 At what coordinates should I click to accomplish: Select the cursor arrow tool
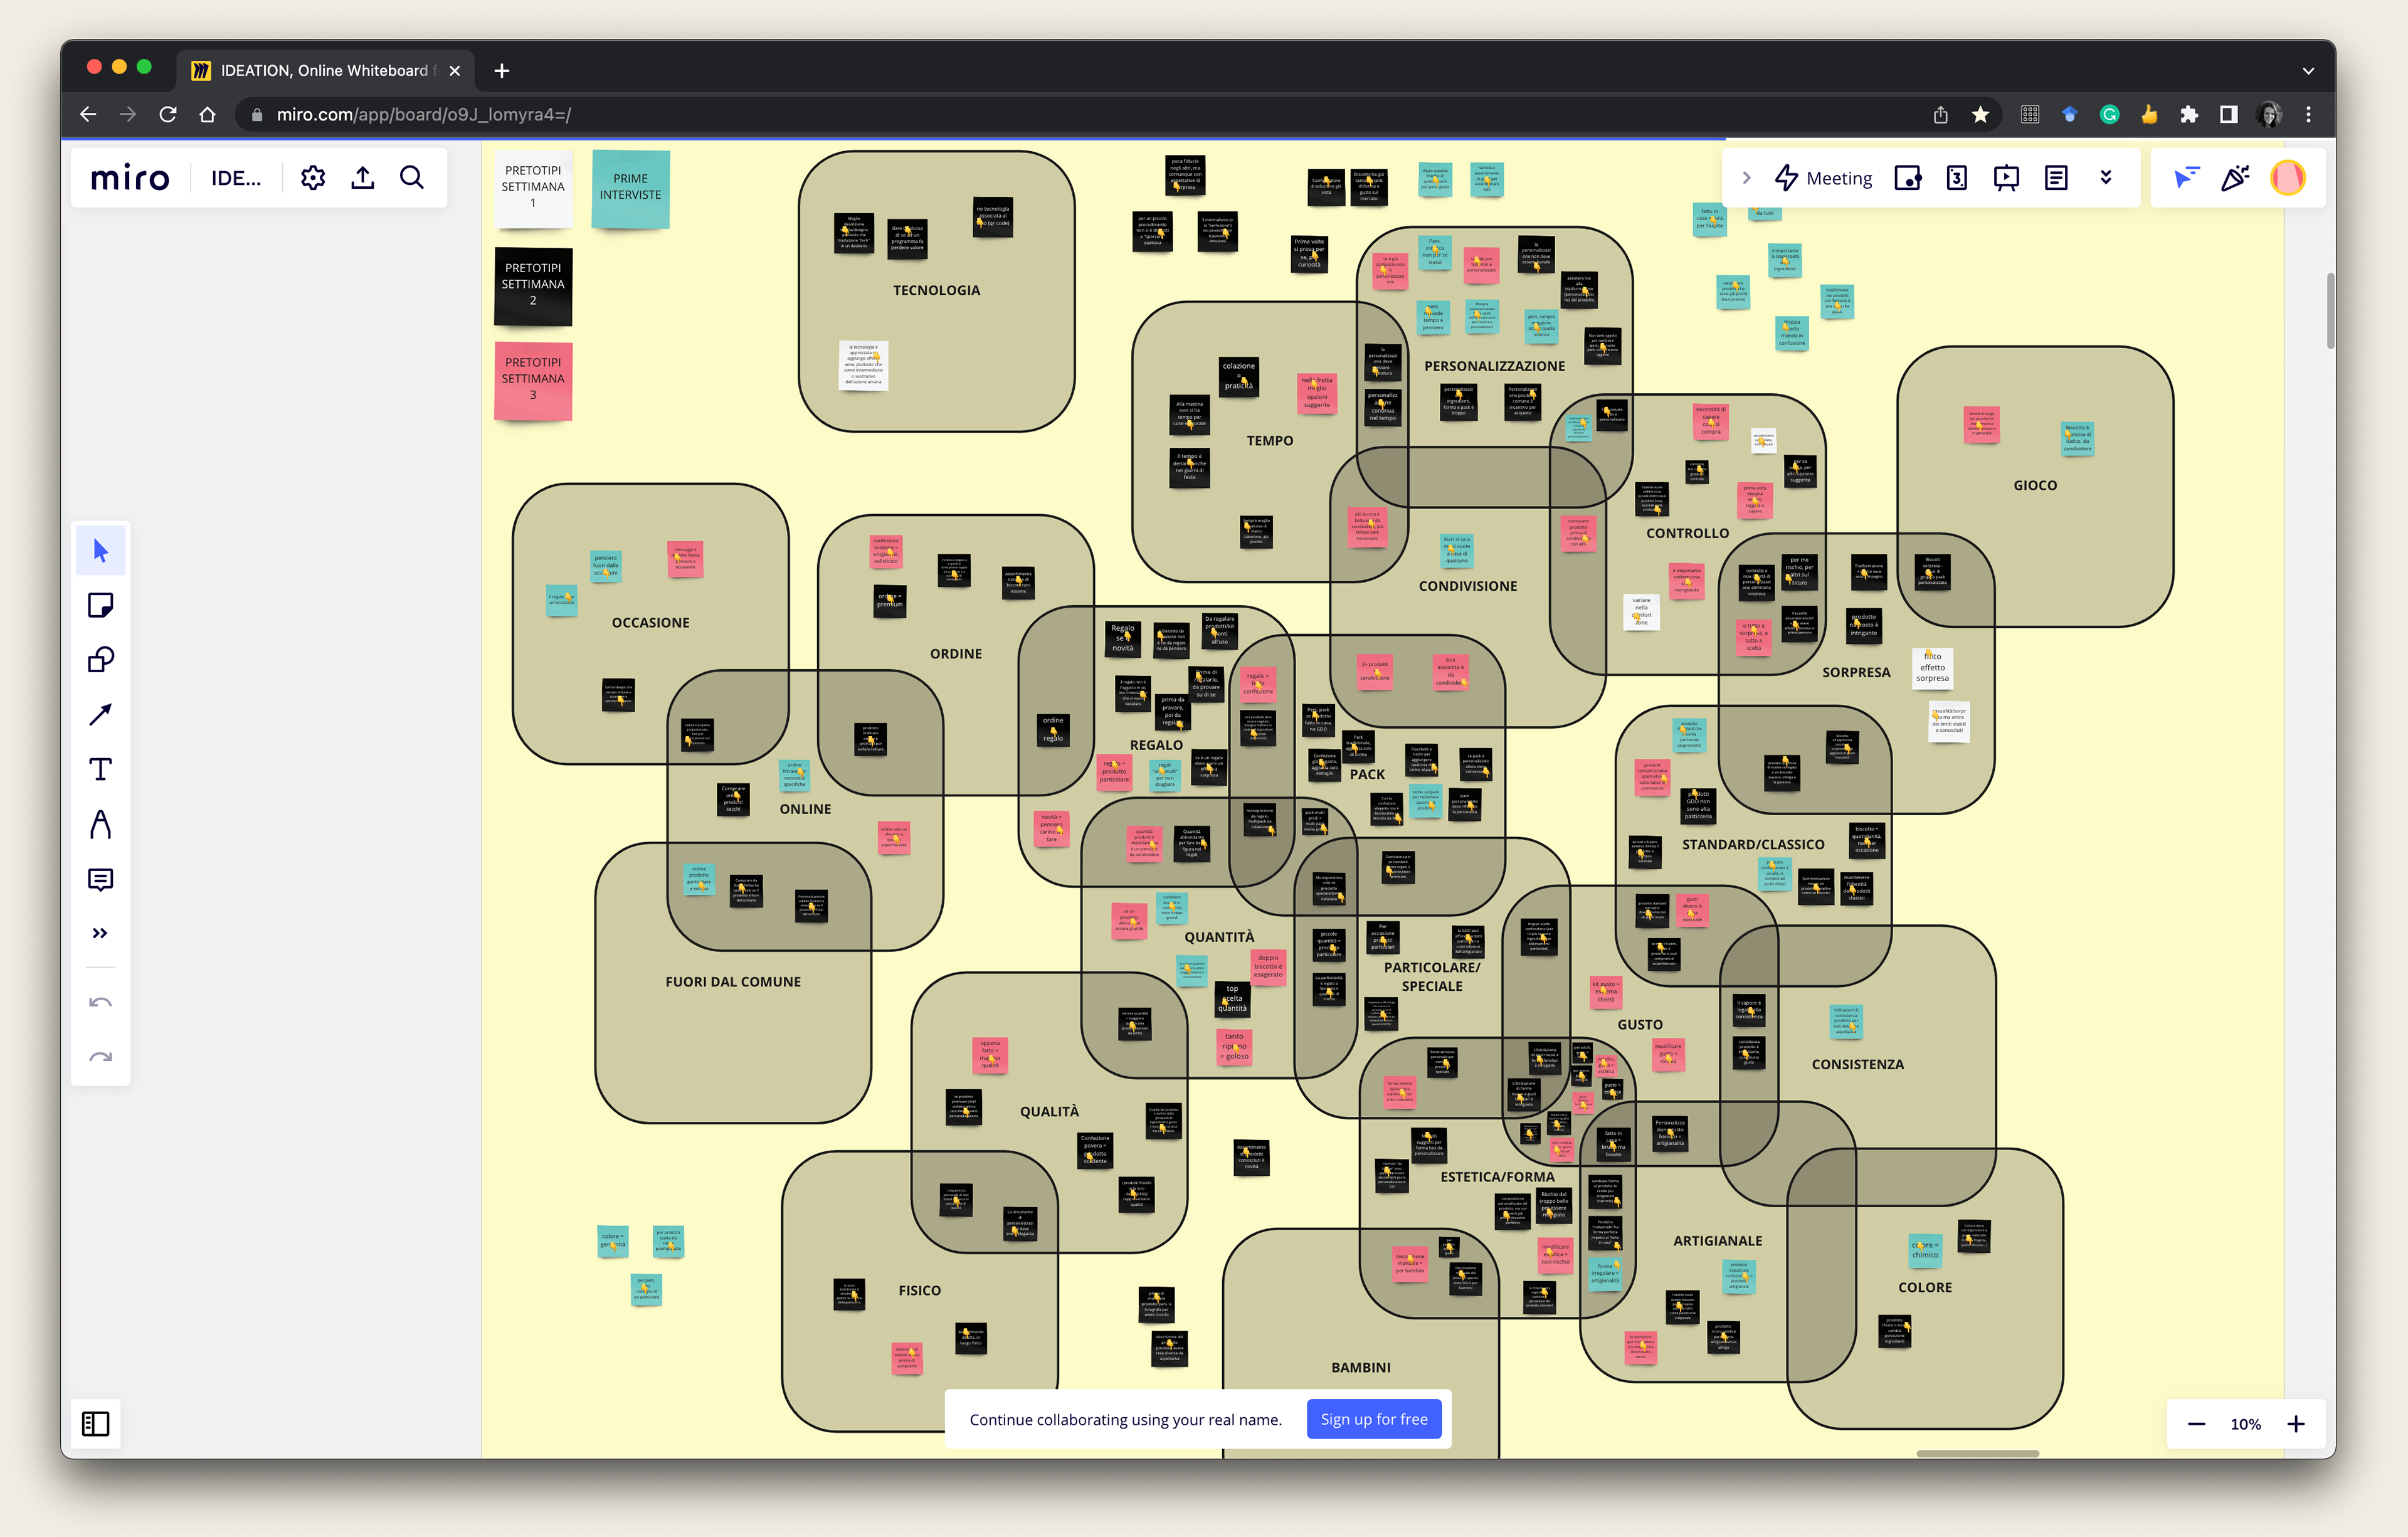pos(100,550)
